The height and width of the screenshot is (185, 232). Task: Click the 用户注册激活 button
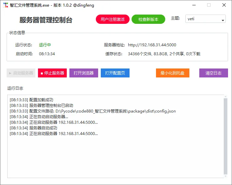click(113, 19)
